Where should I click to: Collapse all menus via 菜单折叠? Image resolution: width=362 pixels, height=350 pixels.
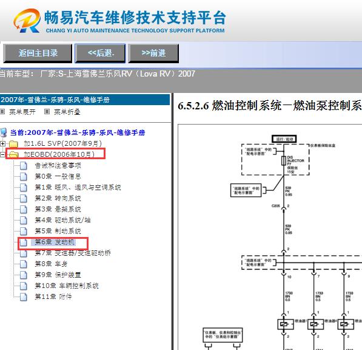67,112
